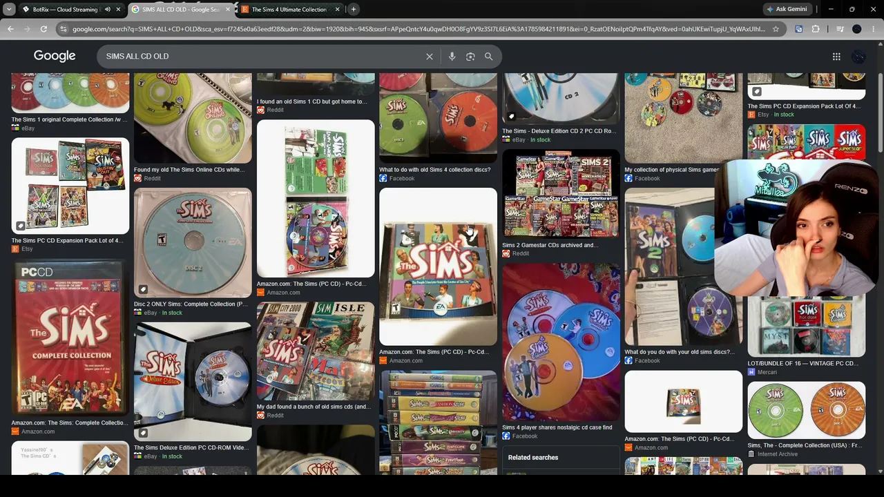Screen dimensions: 884x497
Task: View site information icon in address bar
Action: tap(64, 29)
